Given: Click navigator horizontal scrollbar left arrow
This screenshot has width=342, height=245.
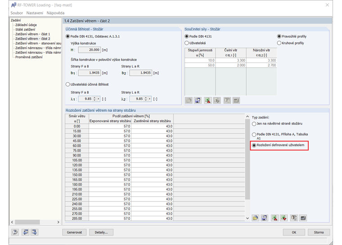Looking at the screenshot, I should (x=12, y=222).
